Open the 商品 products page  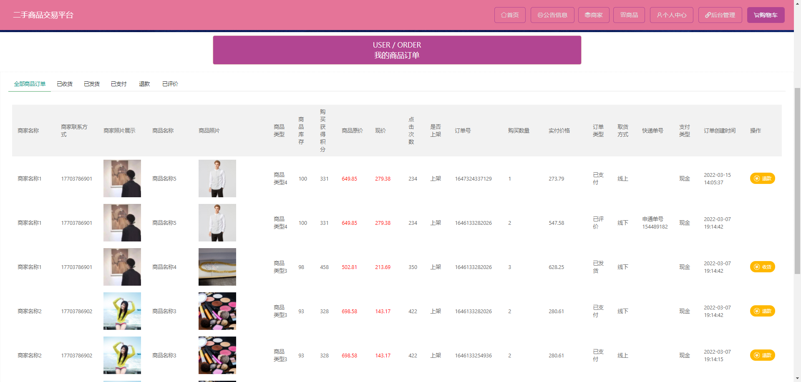(629, 15)
